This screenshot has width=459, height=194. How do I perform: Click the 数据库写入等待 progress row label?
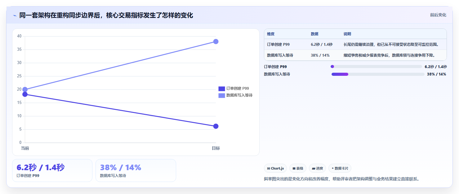coord(277,74)
